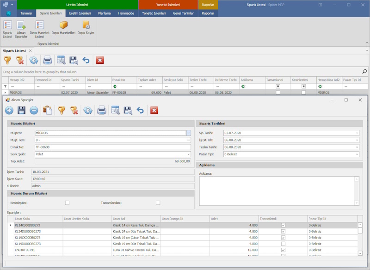Open Alinan Siparisler ribbon icon
The image size is (370, 270).
point(21,30)
